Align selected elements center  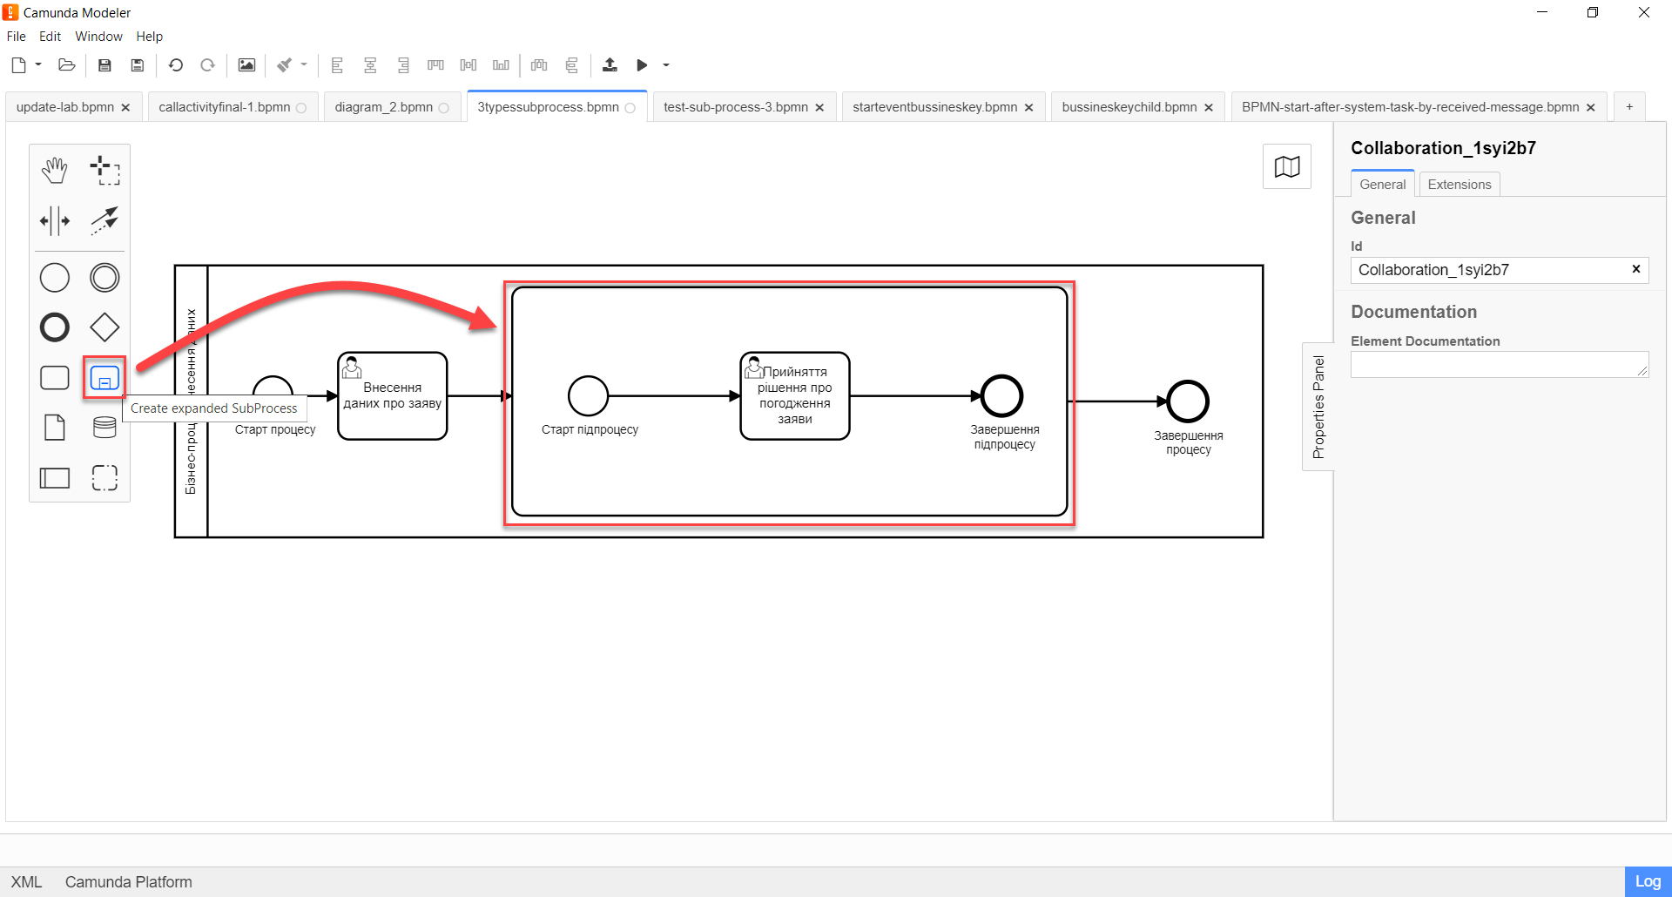coord(370,65)
